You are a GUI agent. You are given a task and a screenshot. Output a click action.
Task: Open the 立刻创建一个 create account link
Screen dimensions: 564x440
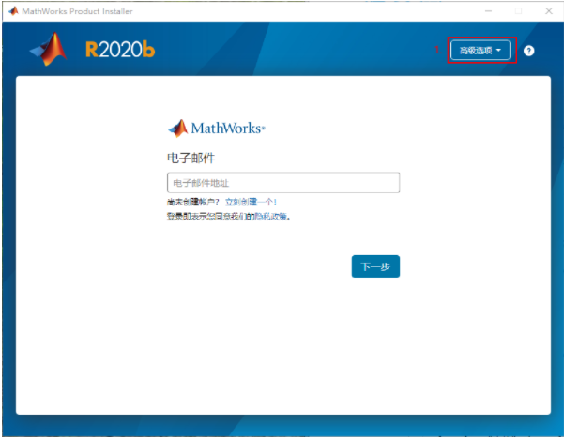coord(251,202)
